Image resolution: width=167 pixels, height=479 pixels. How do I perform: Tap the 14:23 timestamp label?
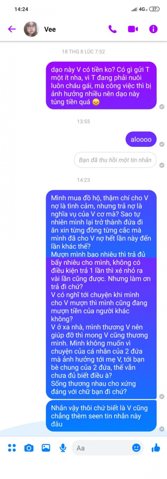pyautogui.click(x=83, y=180)
